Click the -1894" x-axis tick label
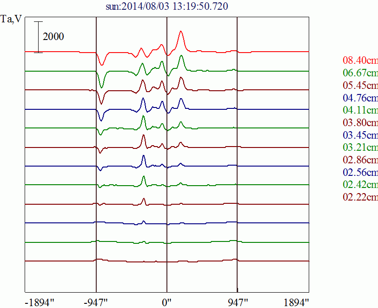 tap(40, 302)
